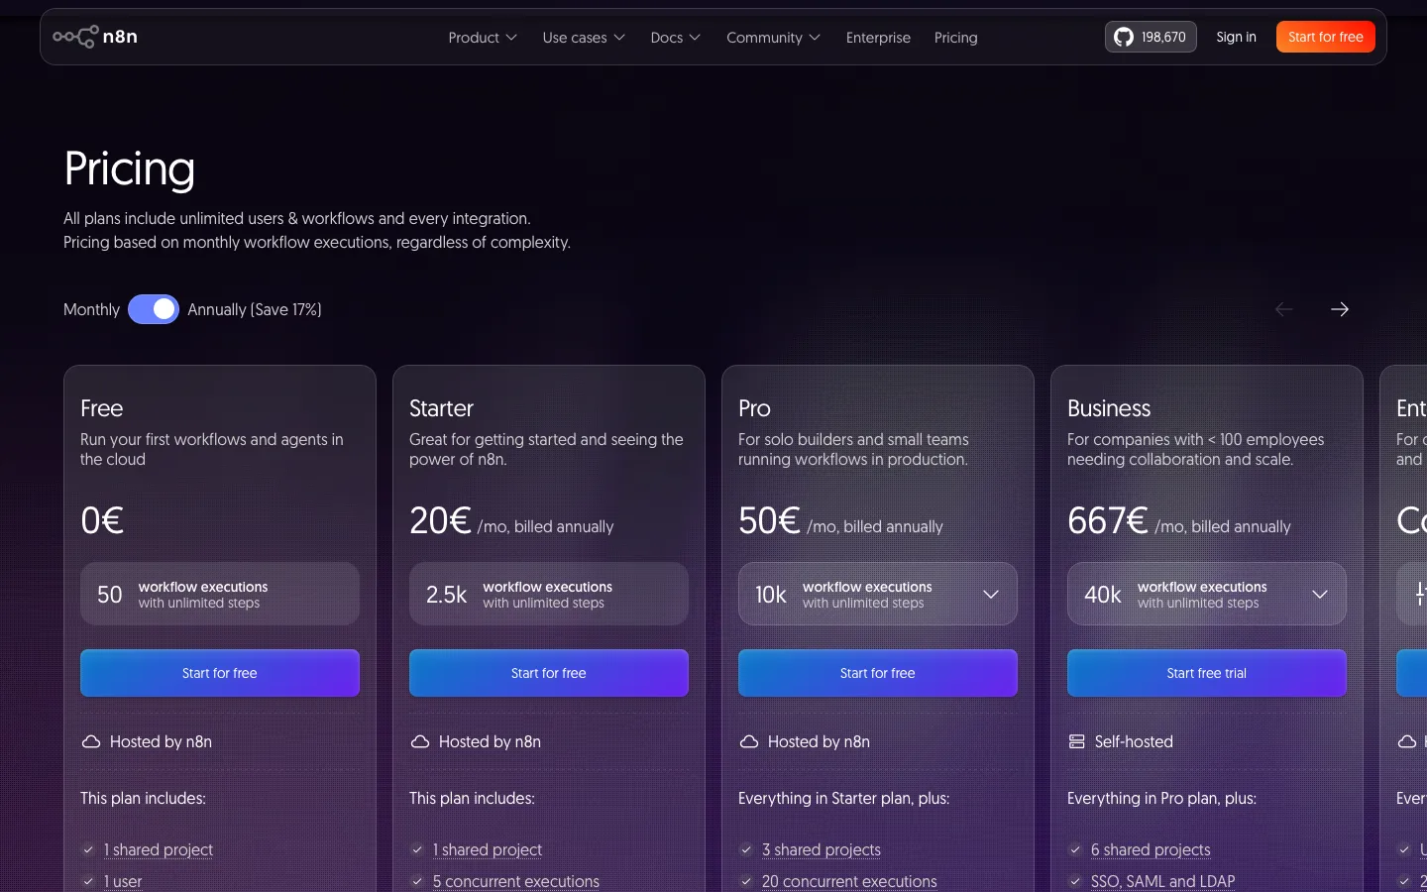1427x892 pixels.
Task: Click Start for free in the Free plan
Action: pyautogui.click(x=220, y=673)
